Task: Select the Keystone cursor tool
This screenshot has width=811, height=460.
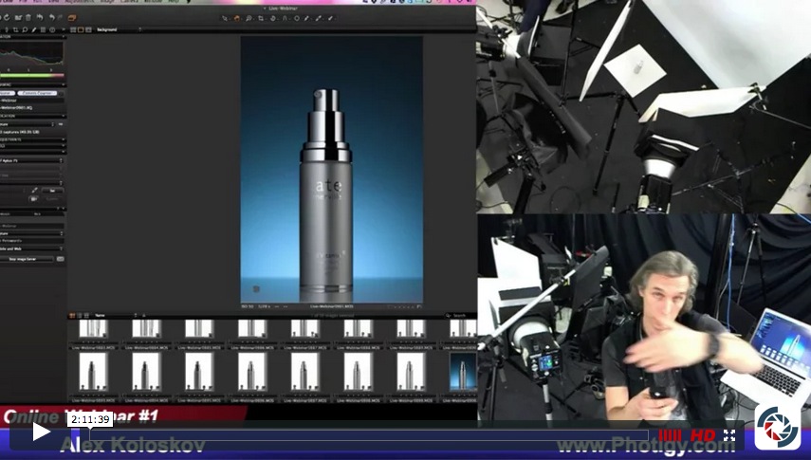Action: (x=285, y=18)
